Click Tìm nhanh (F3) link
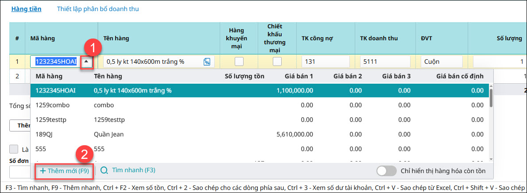The height and width of the screenshot is (193, 527). click(x=133, y=170)
